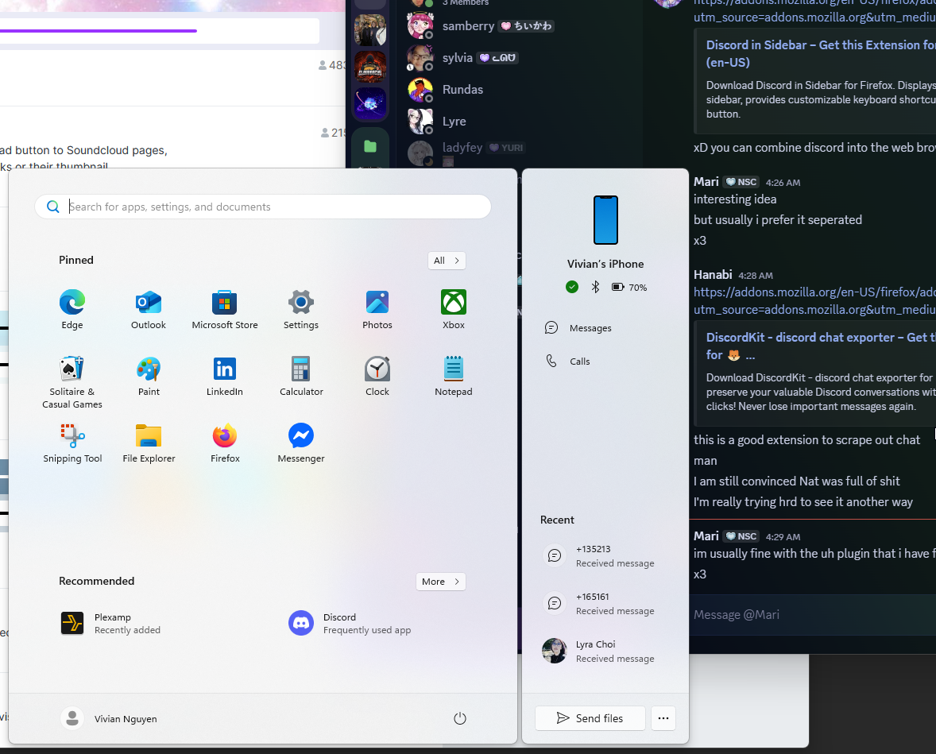Launch Firefox from the Start menu
The height and width of the screenshot is (754, 936).
click(x=225, y=436)
